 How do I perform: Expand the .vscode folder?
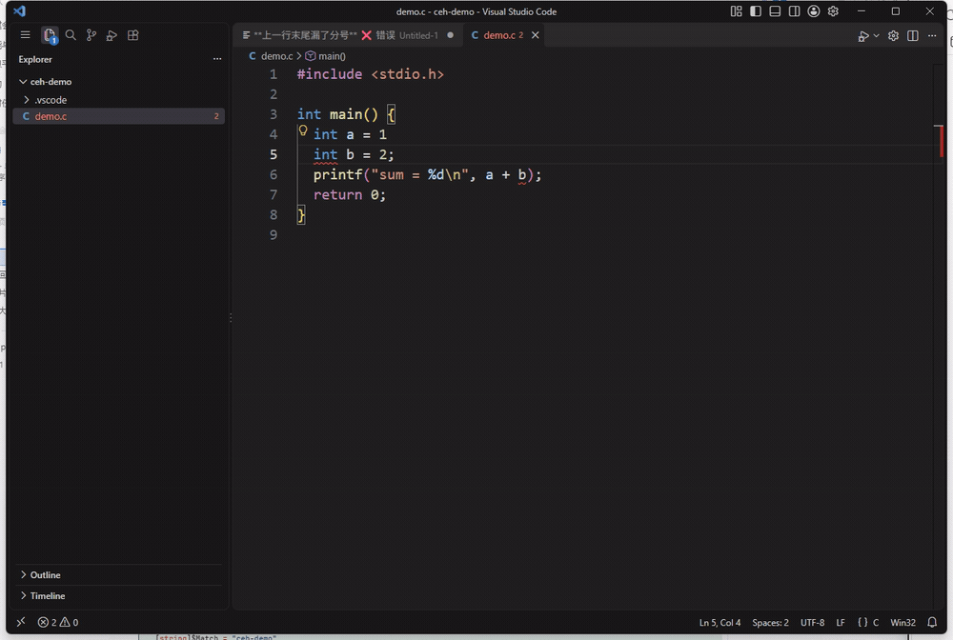[x=118, y=100]
